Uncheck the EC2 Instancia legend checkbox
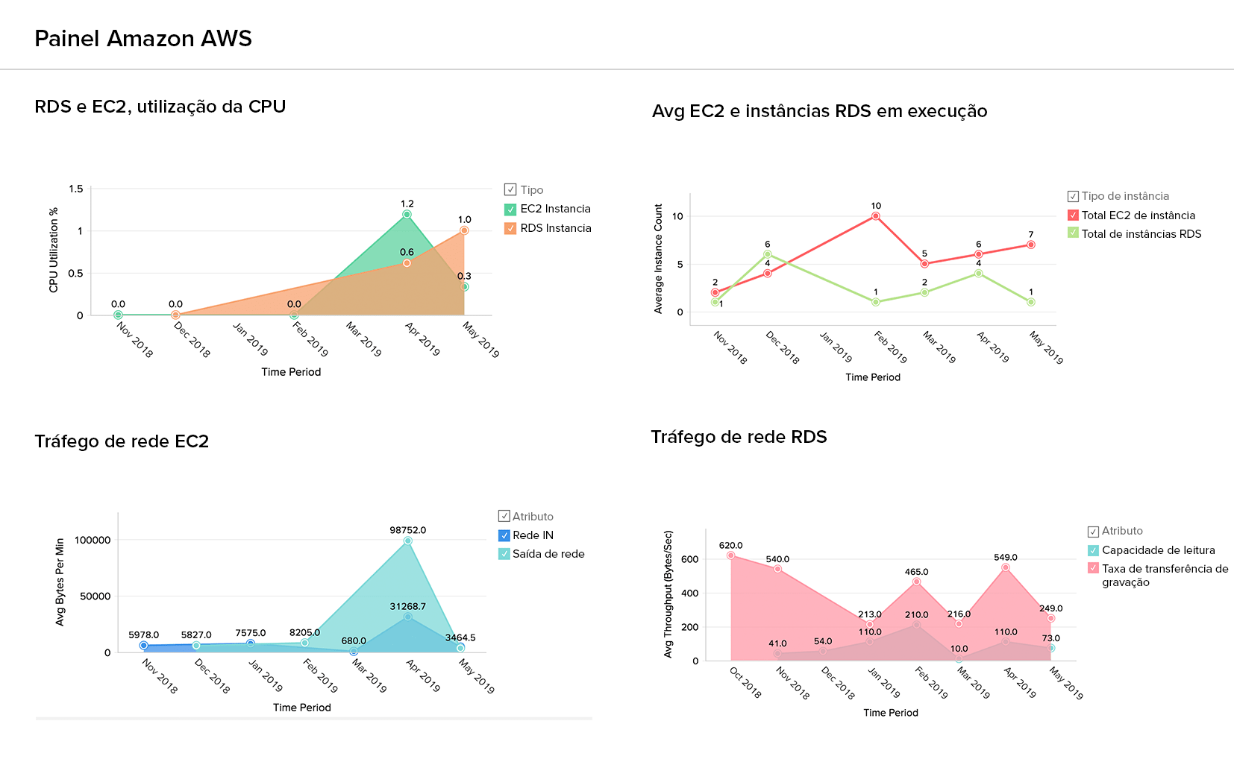This screenshot has width=1234, height=759. pos(510,210)
